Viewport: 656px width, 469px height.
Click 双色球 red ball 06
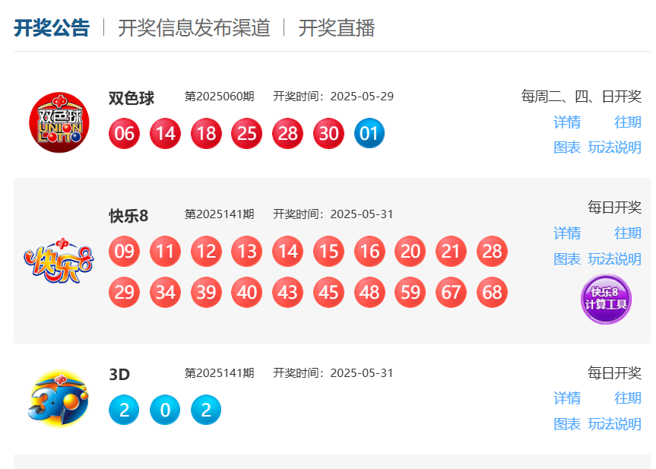coord(124,134)
